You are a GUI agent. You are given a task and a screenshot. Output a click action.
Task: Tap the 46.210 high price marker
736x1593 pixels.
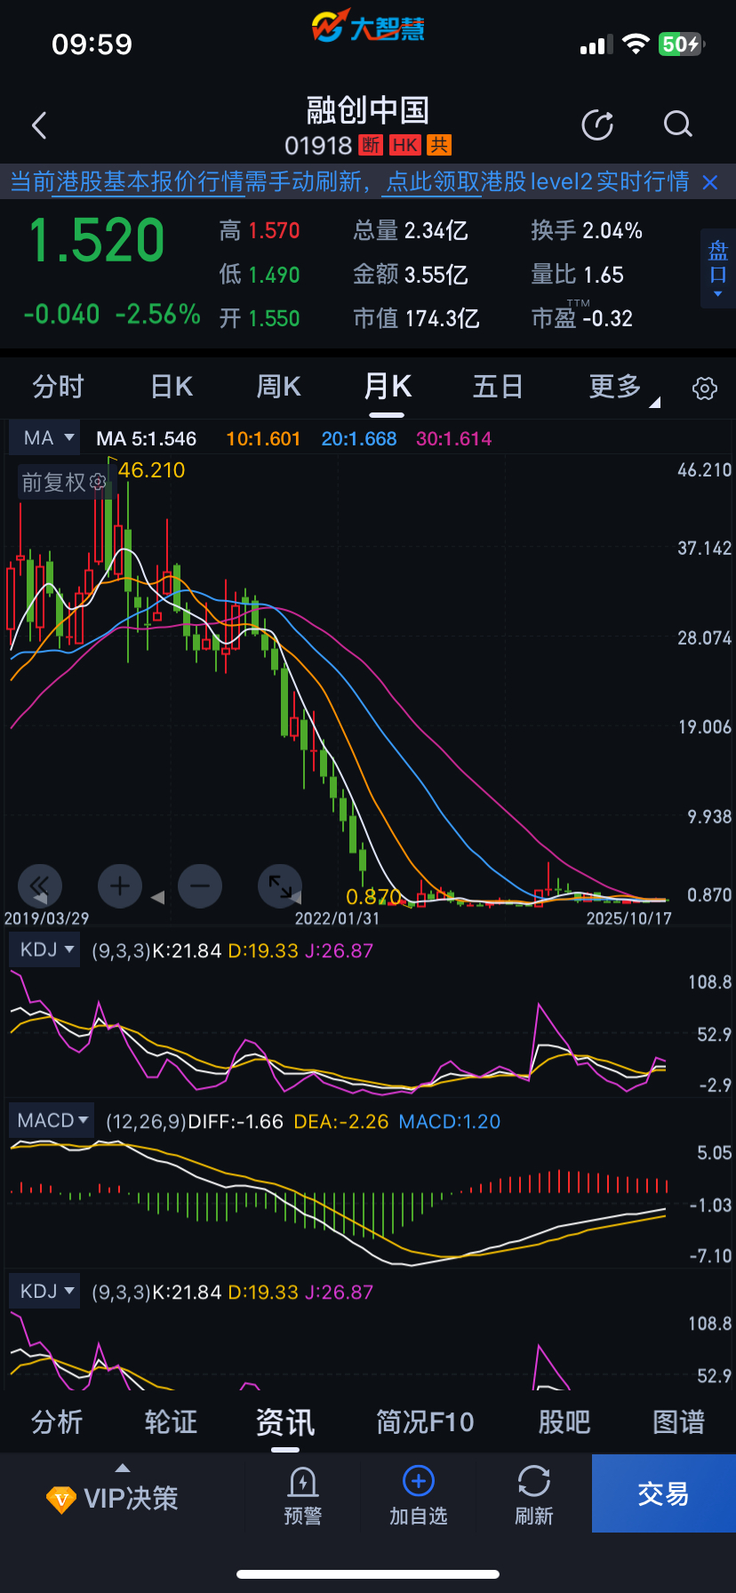pos(152,470)
